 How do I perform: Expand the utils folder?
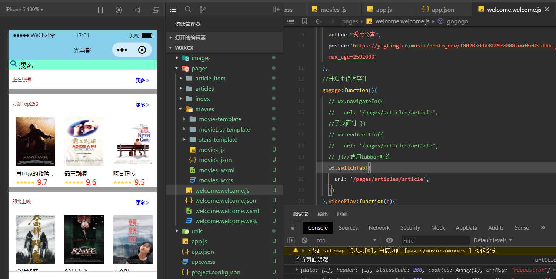pos(177,232)
